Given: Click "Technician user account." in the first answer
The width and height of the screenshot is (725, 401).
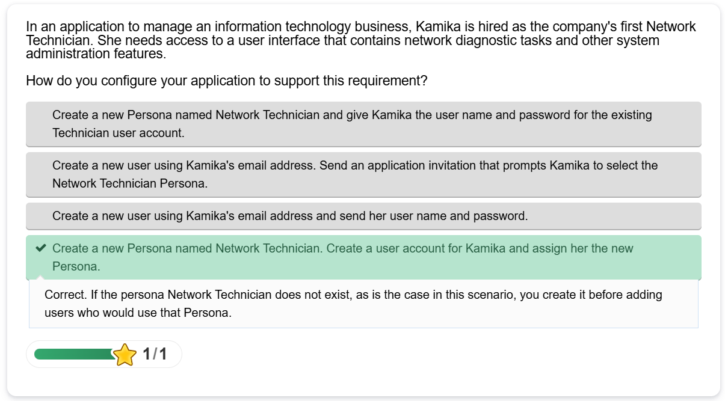Looking at the screenshot, I should click(118, 133).
